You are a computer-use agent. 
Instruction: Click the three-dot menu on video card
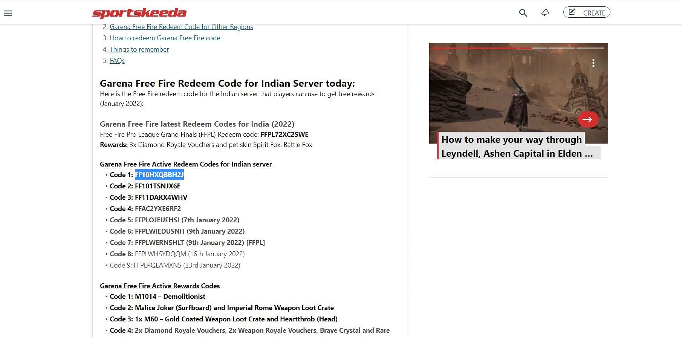click(593, 63)
